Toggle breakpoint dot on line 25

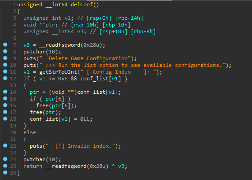pos(5,166)
